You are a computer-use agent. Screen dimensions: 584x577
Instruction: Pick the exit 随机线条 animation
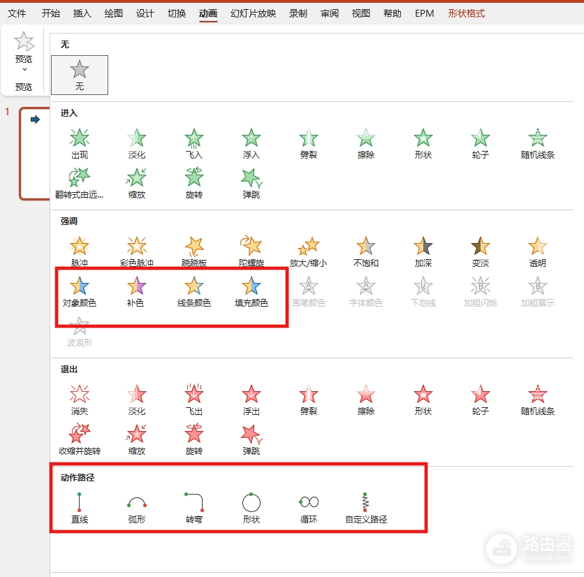pyautogui.click(x=538, y=400)
